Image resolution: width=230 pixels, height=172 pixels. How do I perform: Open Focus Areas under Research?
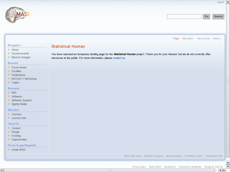coord(19,67)
